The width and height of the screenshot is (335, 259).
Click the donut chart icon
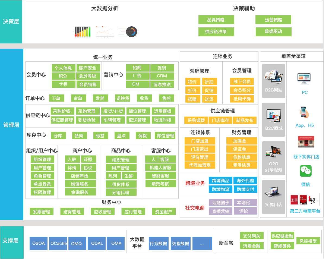coord(131,32)
